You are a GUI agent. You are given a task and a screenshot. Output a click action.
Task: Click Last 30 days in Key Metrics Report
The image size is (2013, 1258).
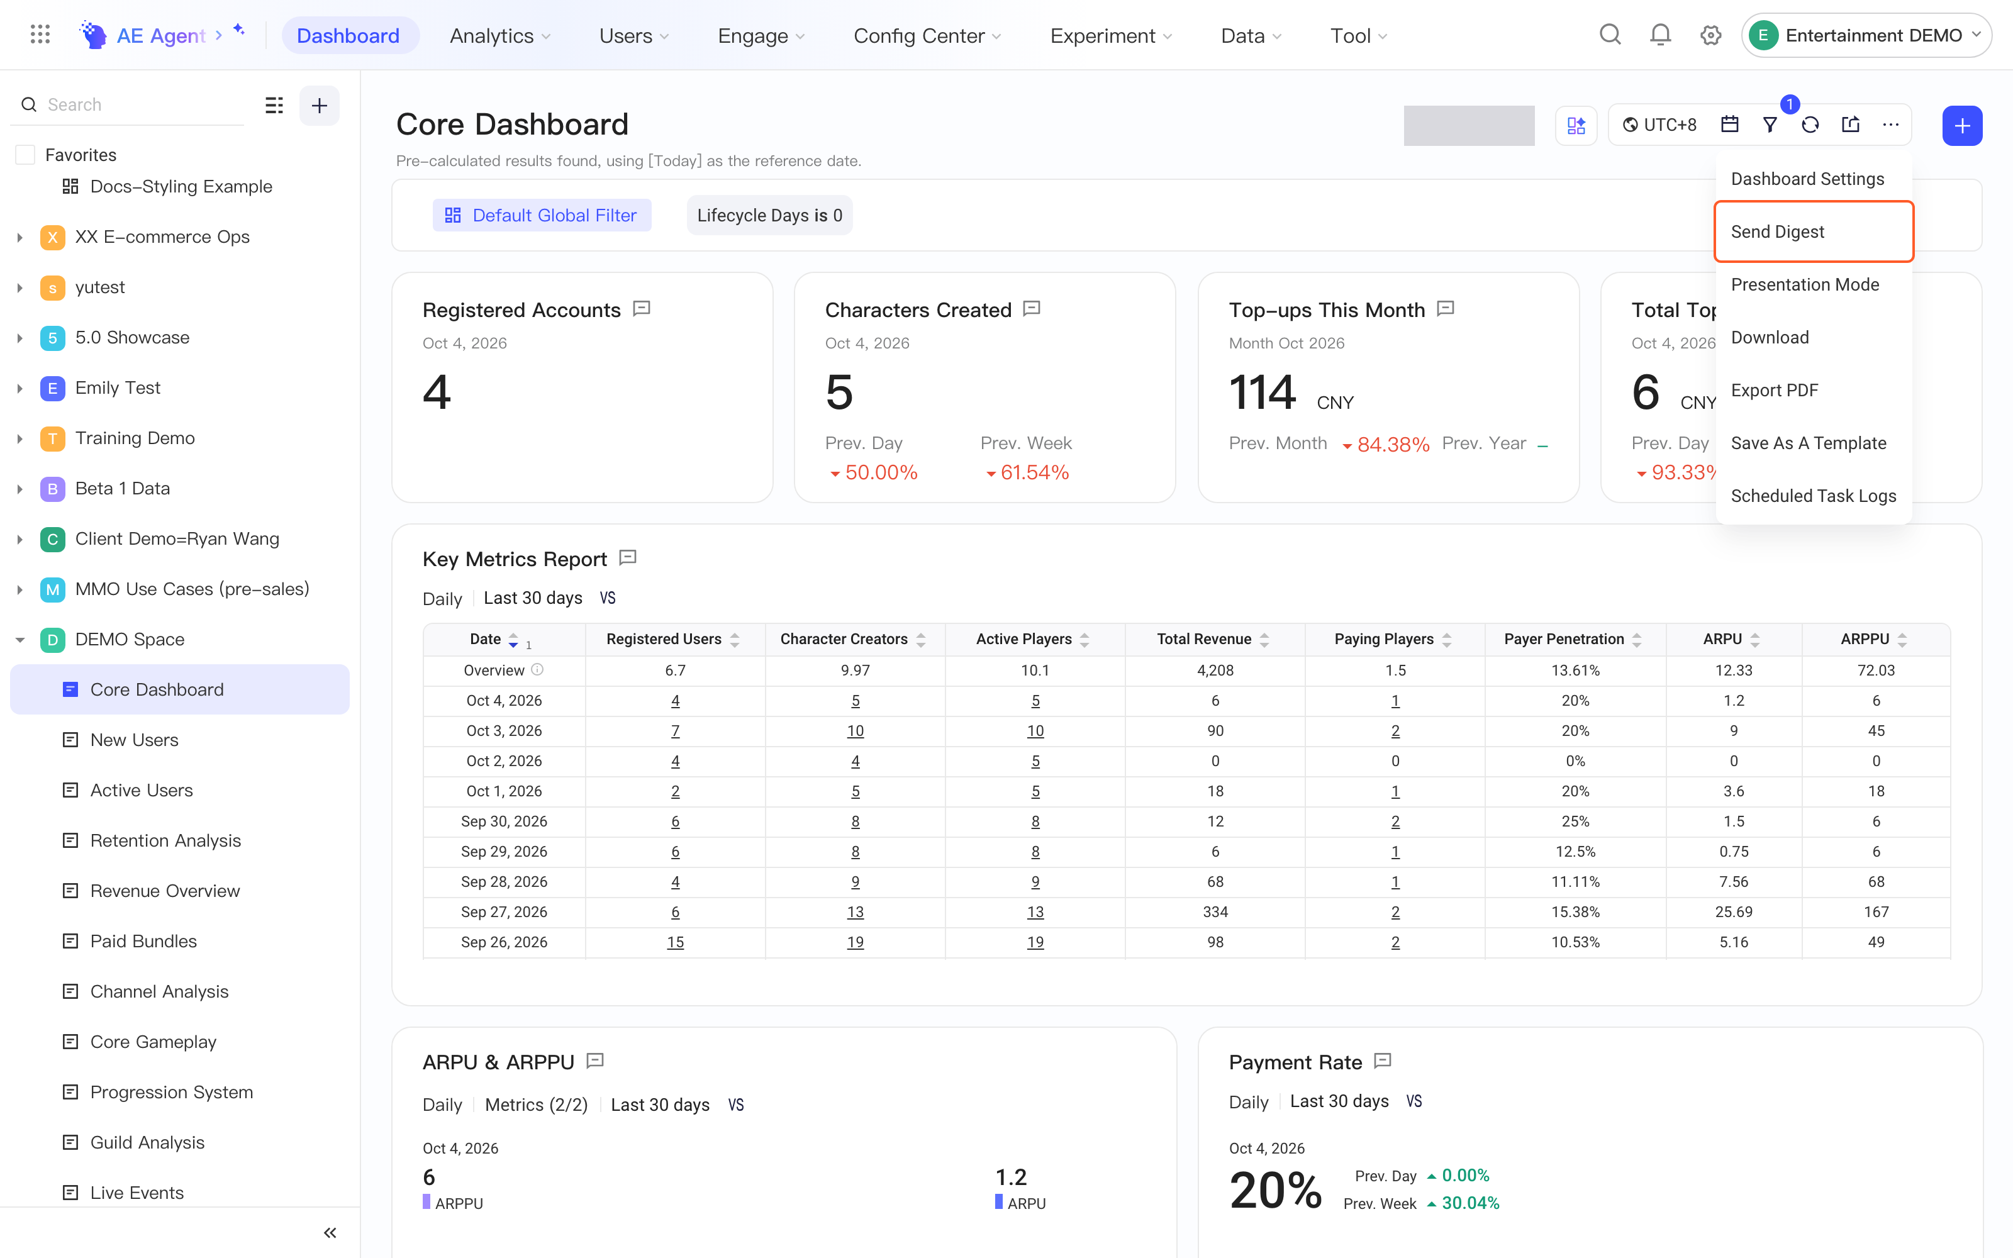coord(532,598)
